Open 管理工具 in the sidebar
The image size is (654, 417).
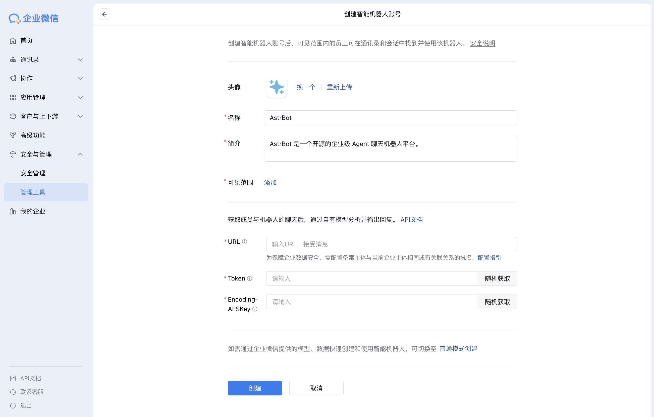[x=33, y=192]
